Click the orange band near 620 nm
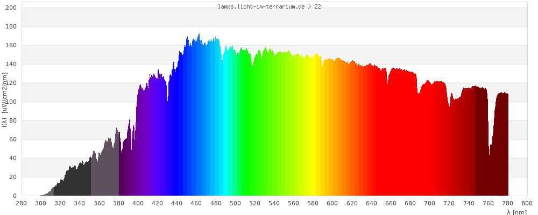538x215 pixels. pos(352,129)
